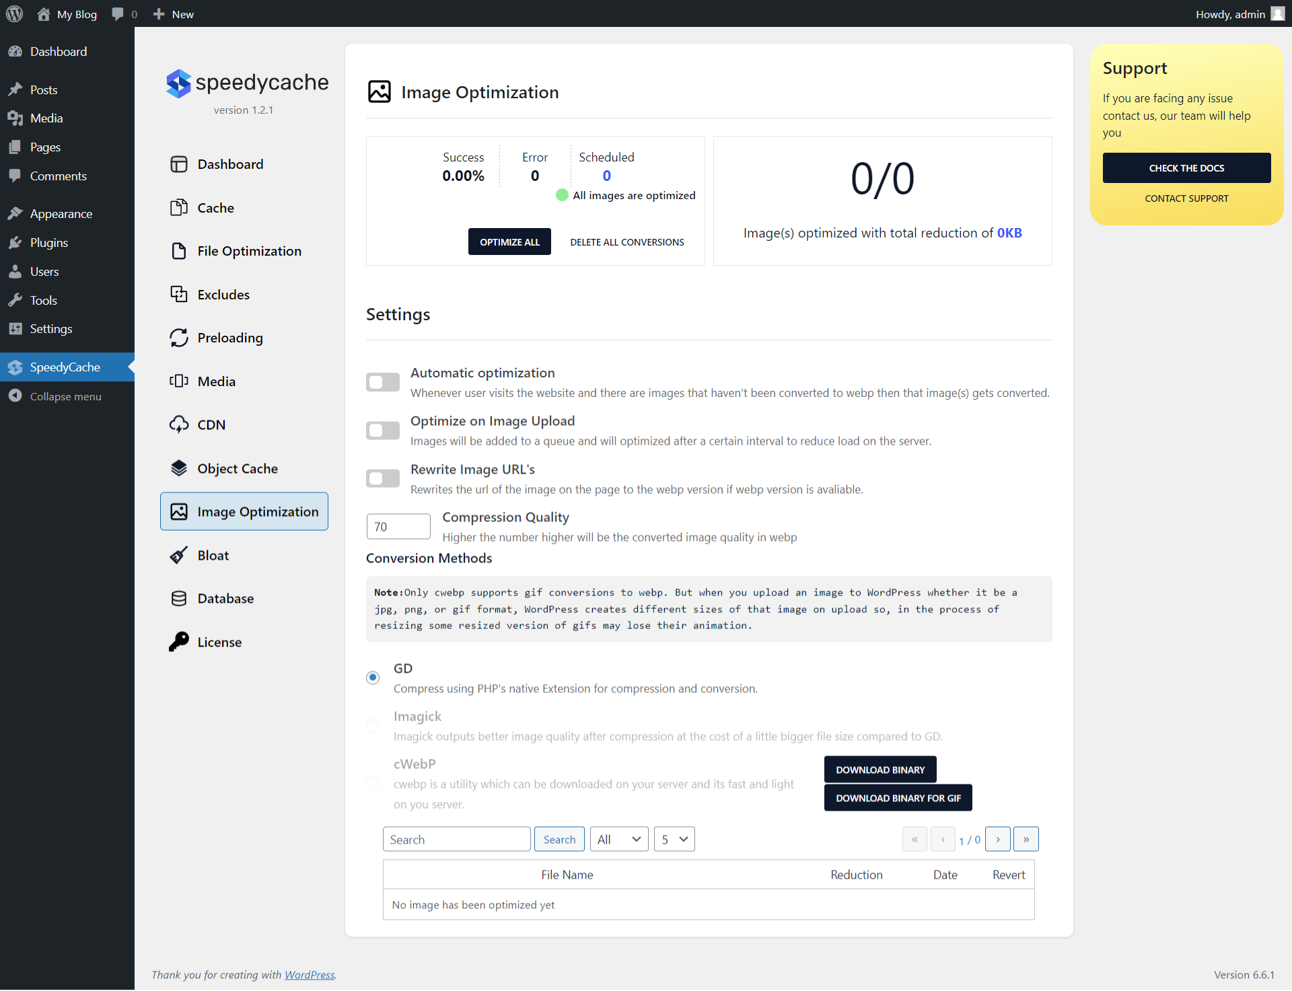Click the WordPress Settings sliders icon
The width and height of the screenshot is (1292, 991).
[x=15, y=329]
